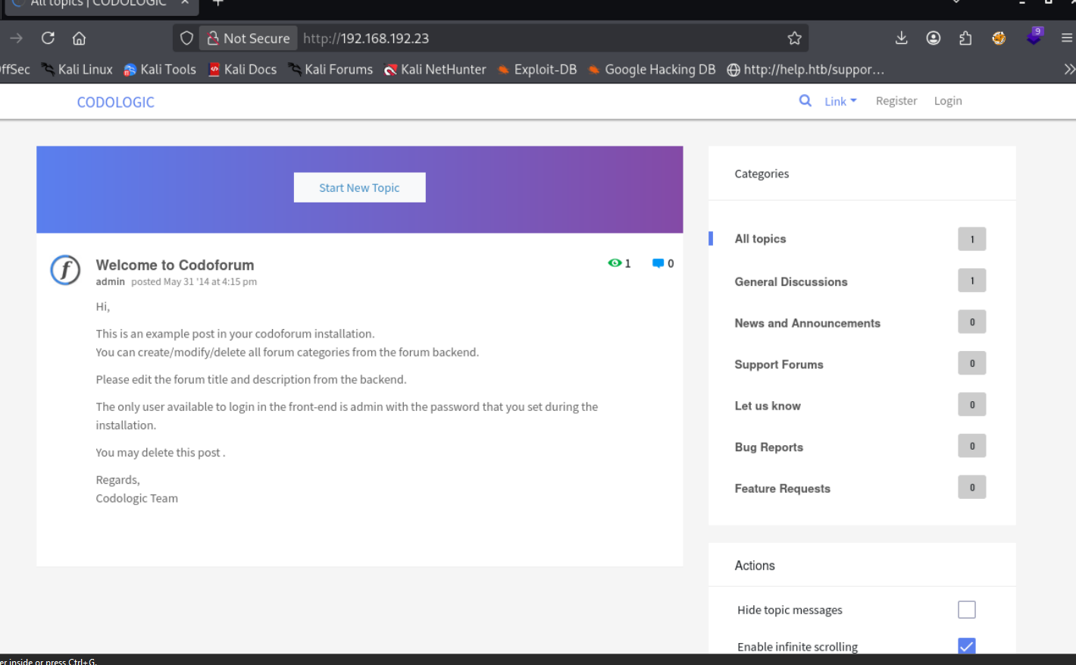Select the General Discussions category
This screenshot has width=1076, height=665.
point(790,281)
